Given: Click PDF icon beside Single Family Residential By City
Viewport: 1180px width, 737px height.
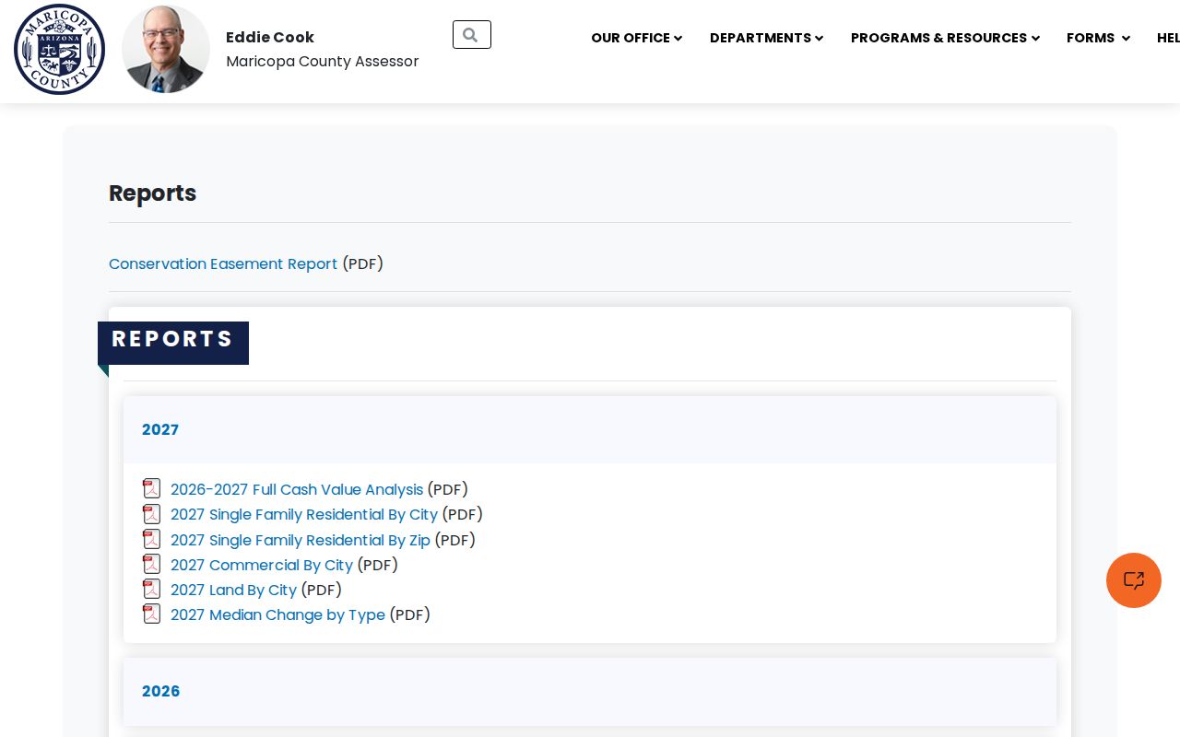Looking at the screenshot, I should [x=152, y=514].
